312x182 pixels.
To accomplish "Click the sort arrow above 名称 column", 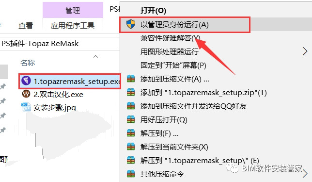I will [x=96, y=57].
